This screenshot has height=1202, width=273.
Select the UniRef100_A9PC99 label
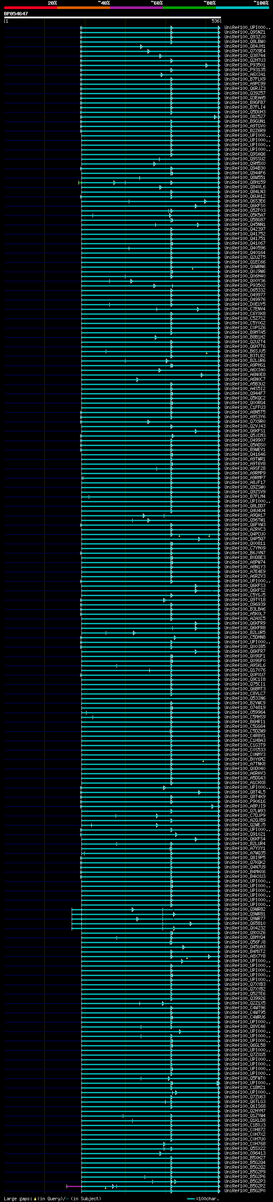click(x=245, y=84)
